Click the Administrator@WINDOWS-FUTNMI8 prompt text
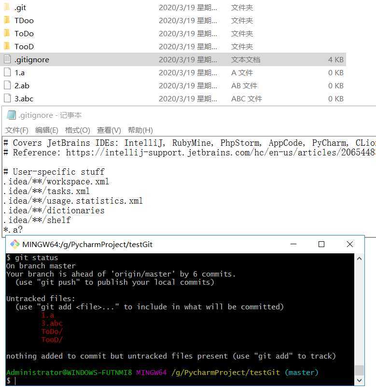This screenshot has width=376, height=388. click(69, 372)
